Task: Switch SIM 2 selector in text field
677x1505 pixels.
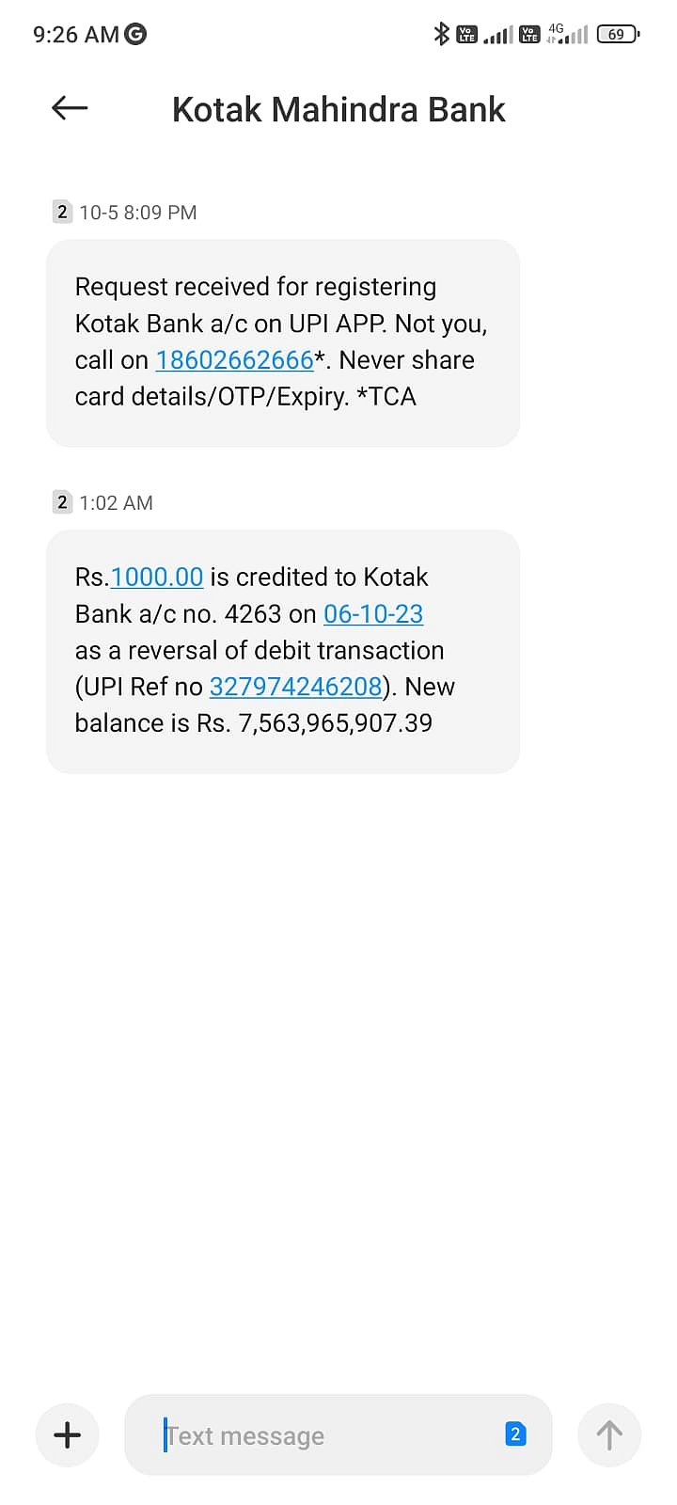Action: (x=515, y=1434)
